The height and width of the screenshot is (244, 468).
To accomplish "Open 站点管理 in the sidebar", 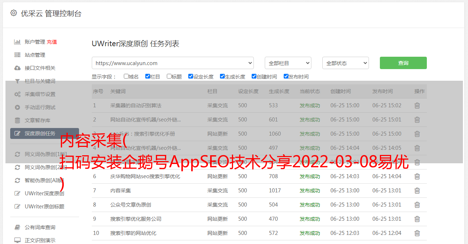I will coord(35,55).
